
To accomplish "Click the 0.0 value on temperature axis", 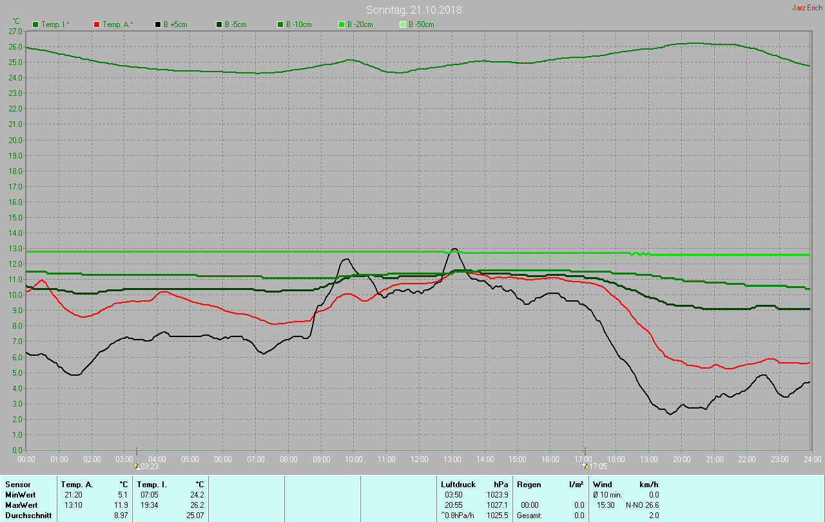I will coord(17,450).
